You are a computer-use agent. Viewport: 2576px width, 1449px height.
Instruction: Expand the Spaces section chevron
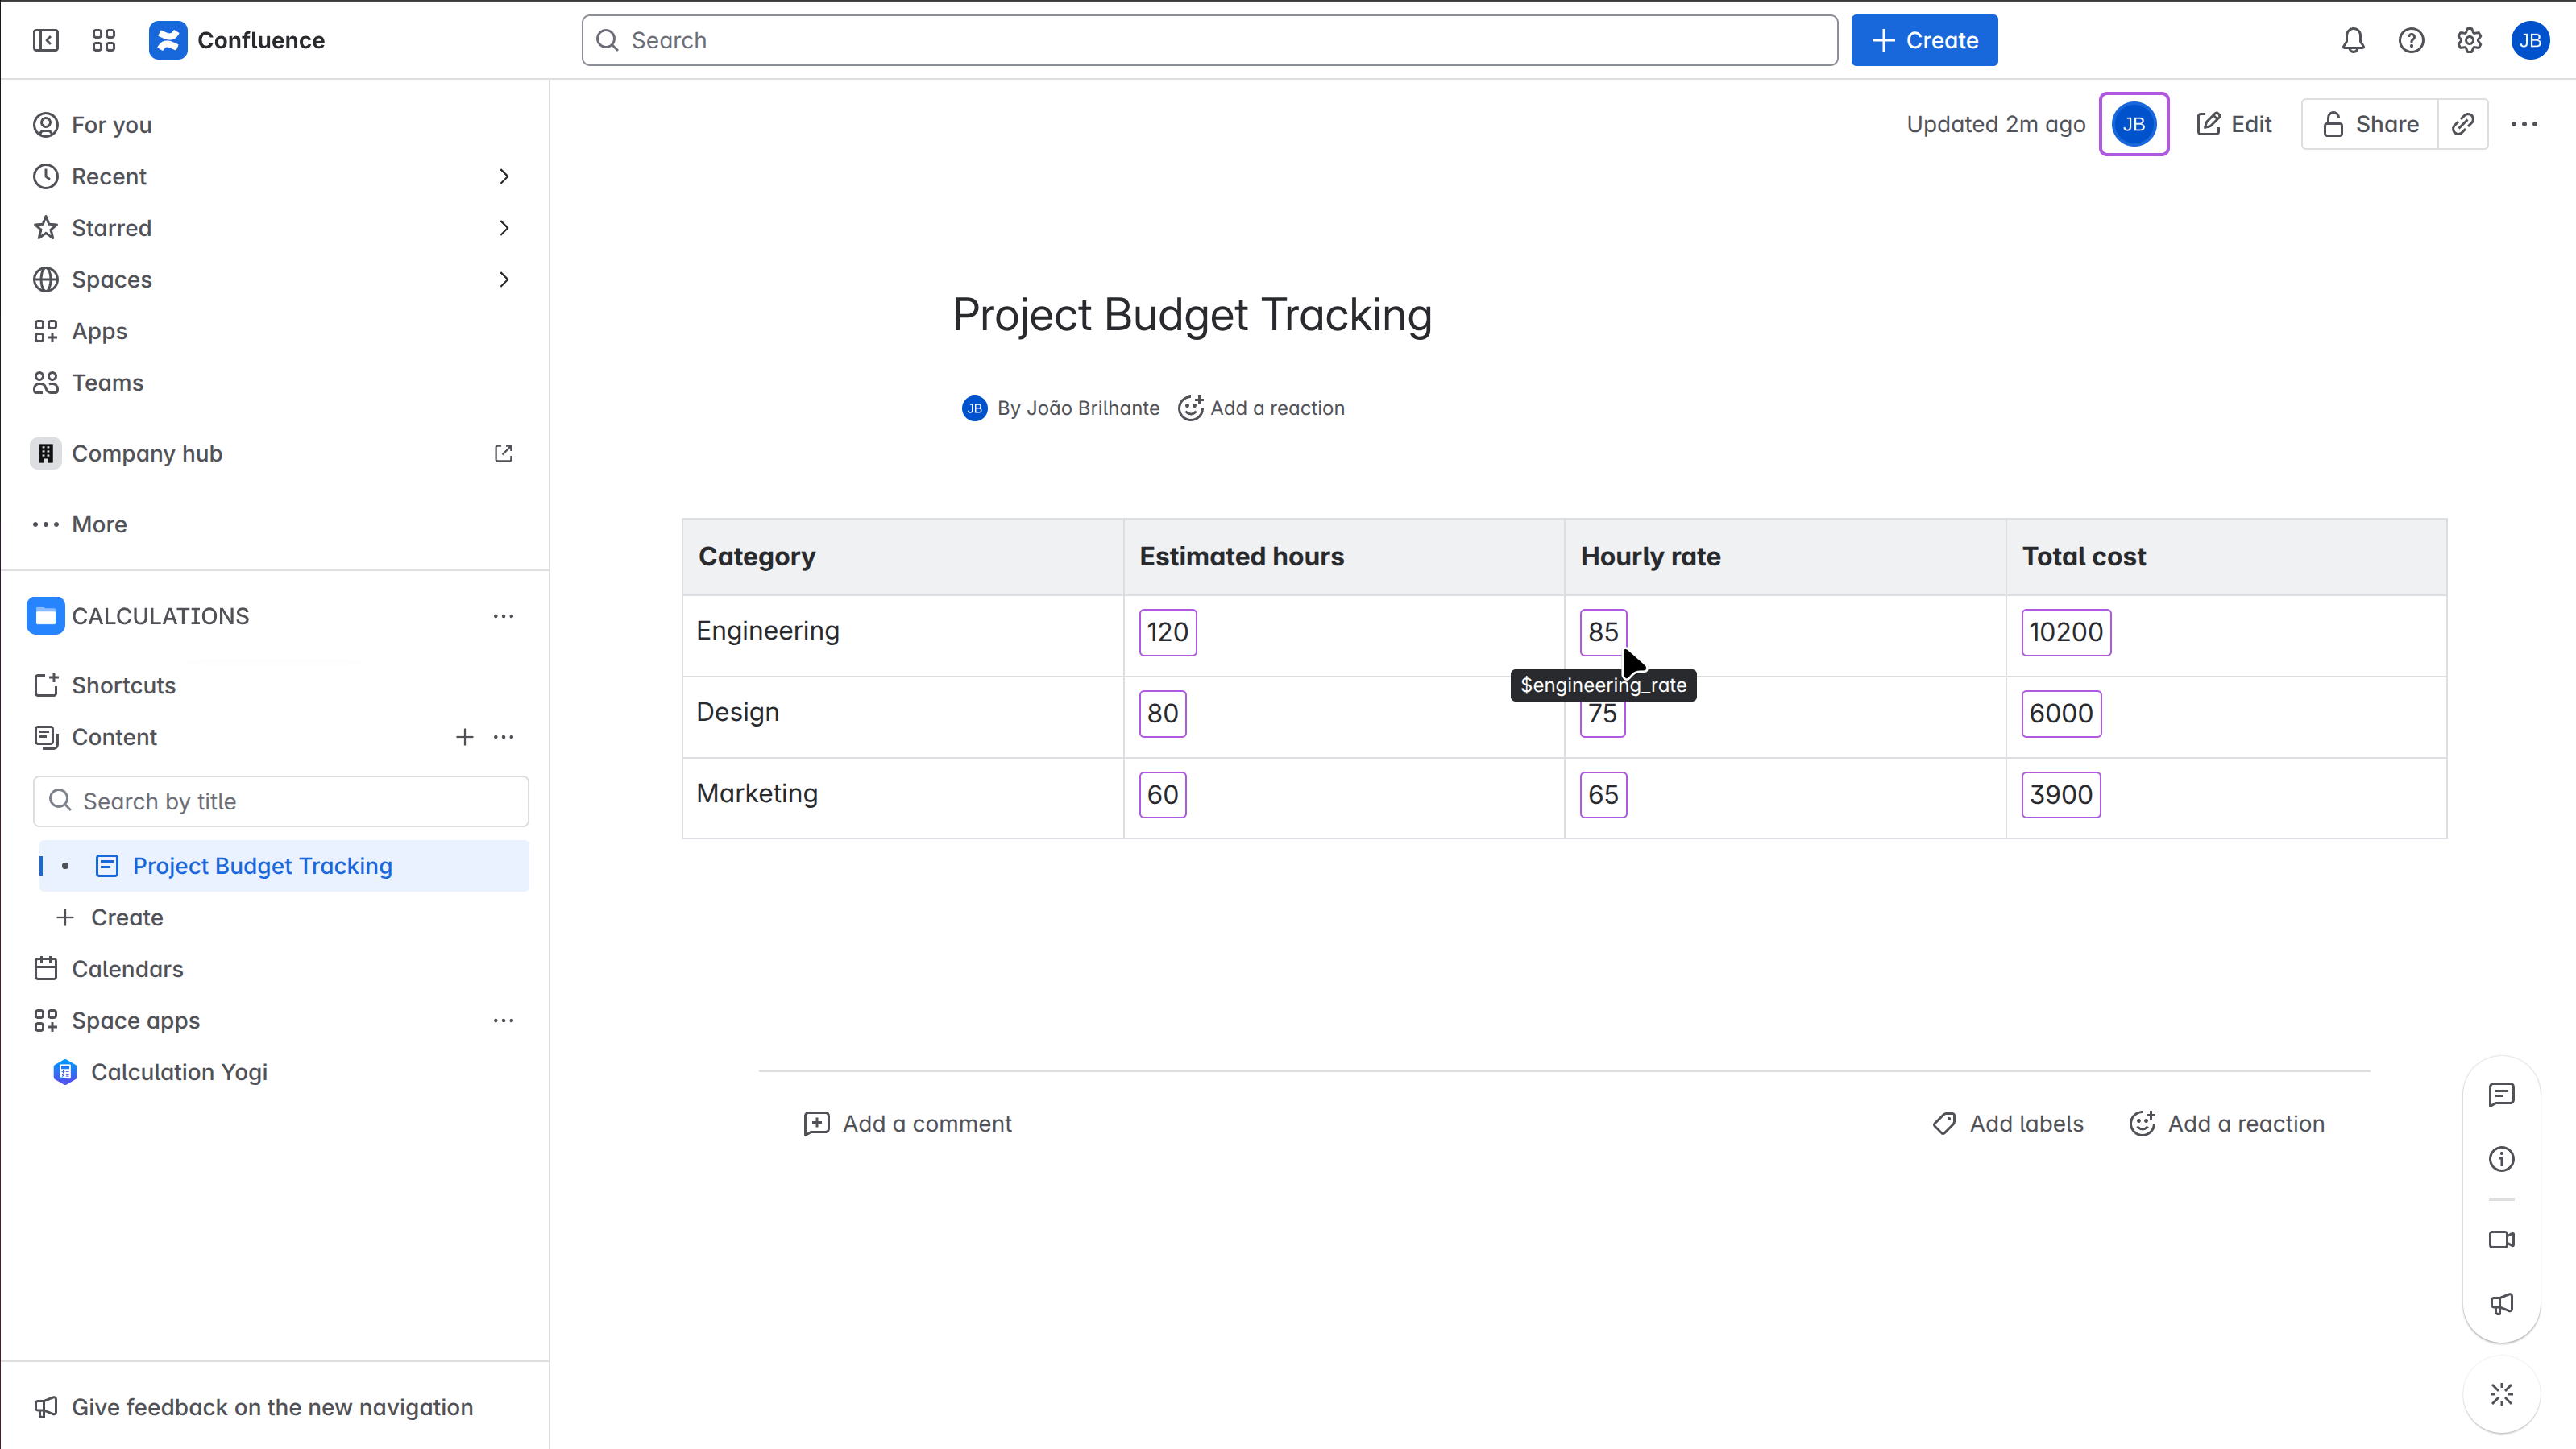(x=504, y=279)
